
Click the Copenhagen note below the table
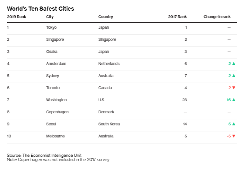58,160
